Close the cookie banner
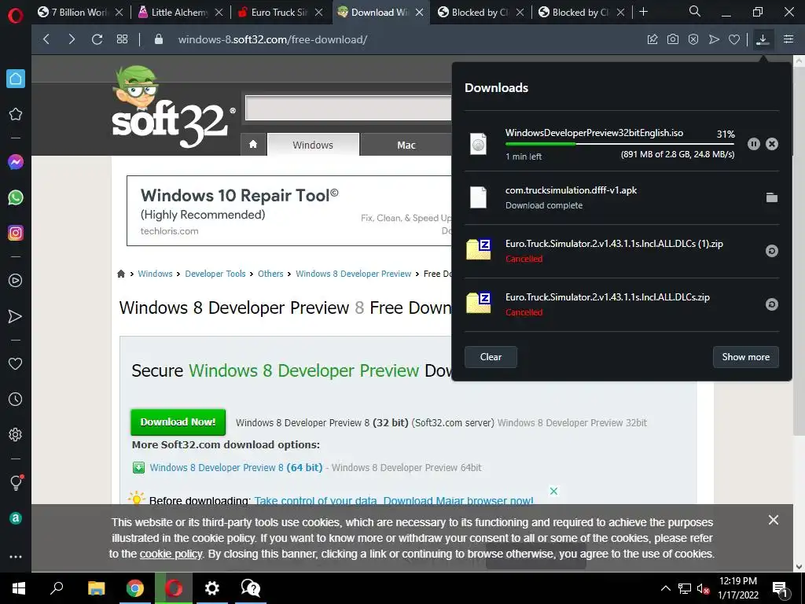 (x=774, y=520)
